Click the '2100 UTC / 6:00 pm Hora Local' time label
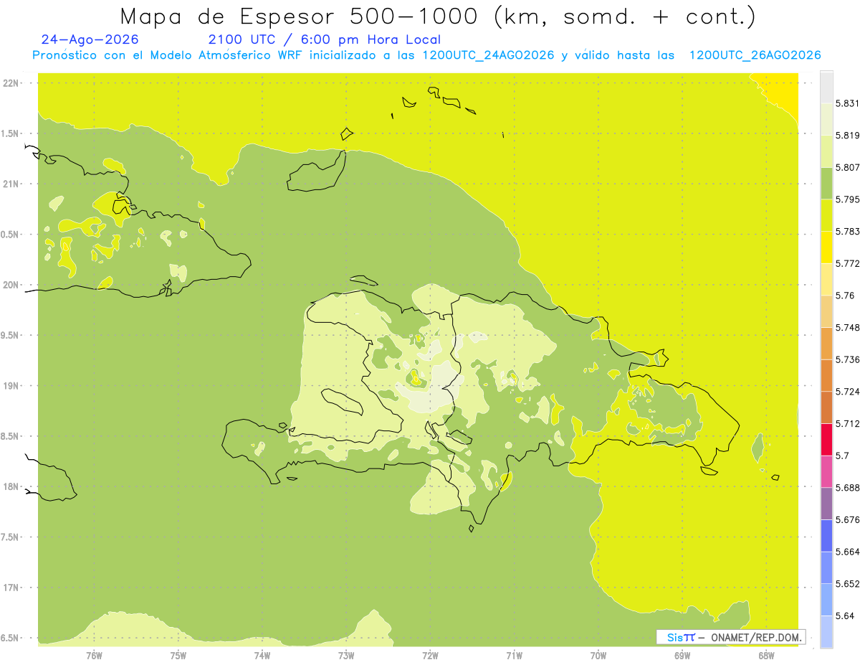The height and width of the screenshot is (665, 860). coord(325,39)
